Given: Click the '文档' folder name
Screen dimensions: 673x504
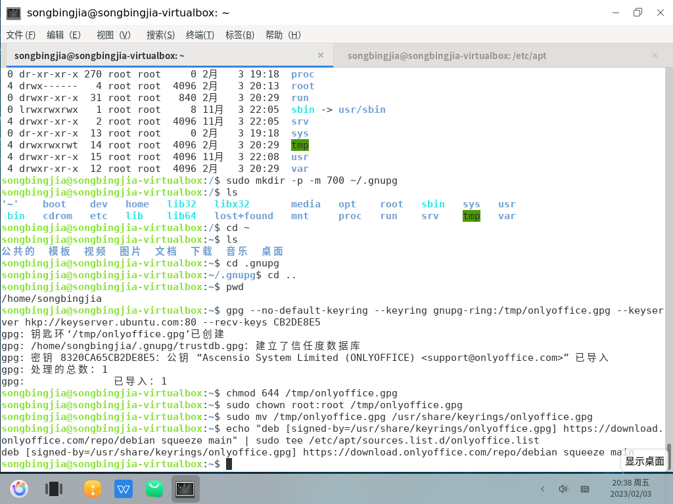Looking at the screenshot, I should 166,251.
